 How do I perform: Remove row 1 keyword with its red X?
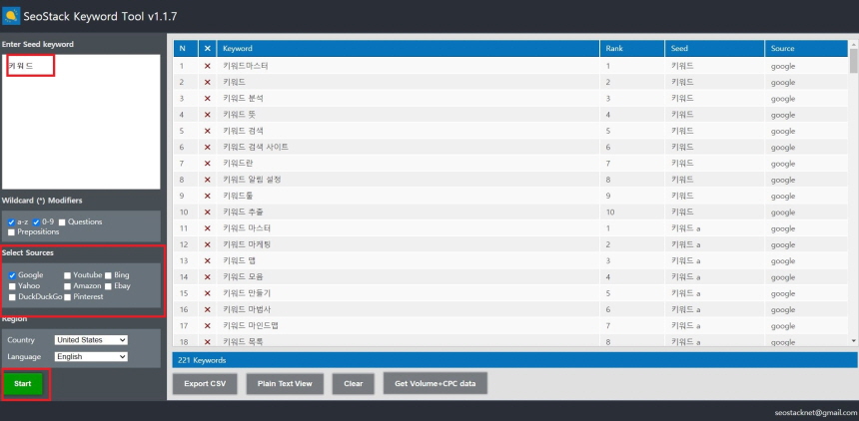coord(207,66)
